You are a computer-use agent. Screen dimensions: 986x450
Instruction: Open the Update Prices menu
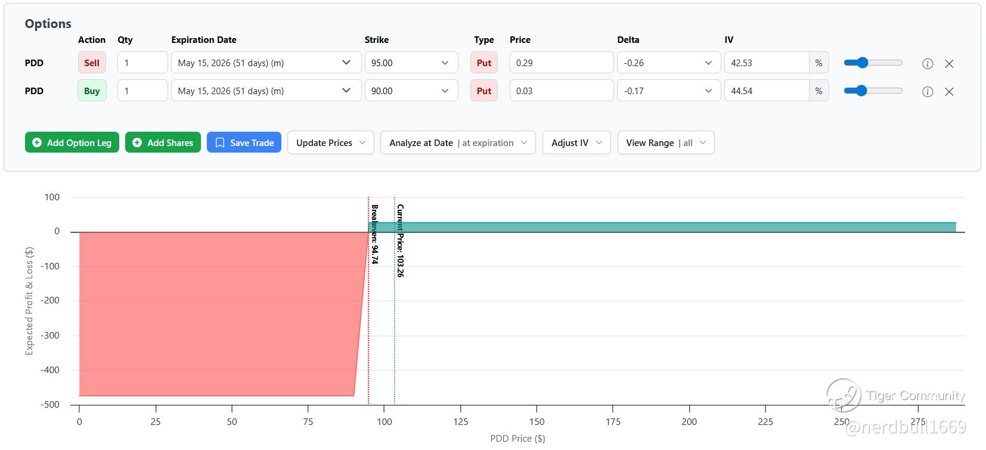pyautogui.click(x=330, y=143)
